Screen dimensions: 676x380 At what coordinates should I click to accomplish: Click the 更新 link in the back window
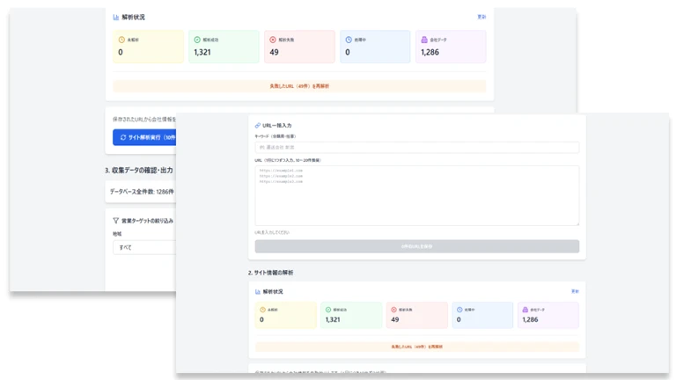481,17
